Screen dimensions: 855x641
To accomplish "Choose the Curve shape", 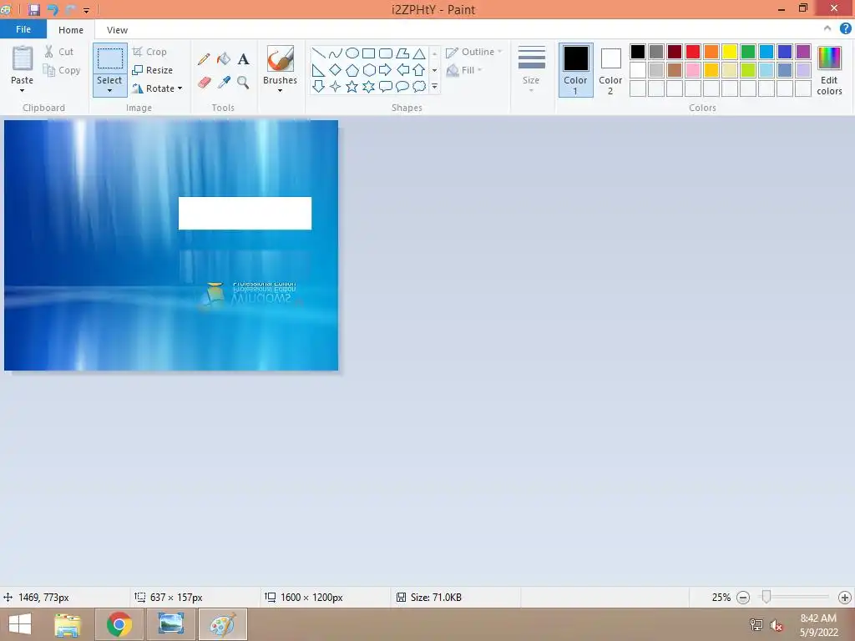I will [336, 53].
